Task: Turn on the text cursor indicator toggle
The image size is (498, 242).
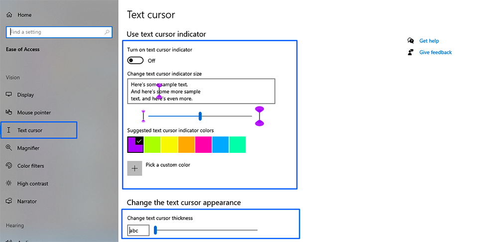Action: [135, 61]
